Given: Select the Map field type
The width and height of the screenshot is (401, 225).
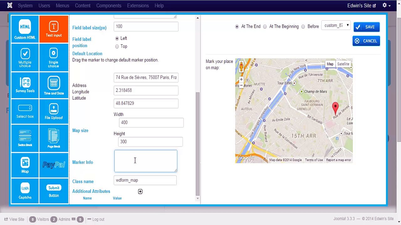Looking at the screenshot, I should point(25,165).
